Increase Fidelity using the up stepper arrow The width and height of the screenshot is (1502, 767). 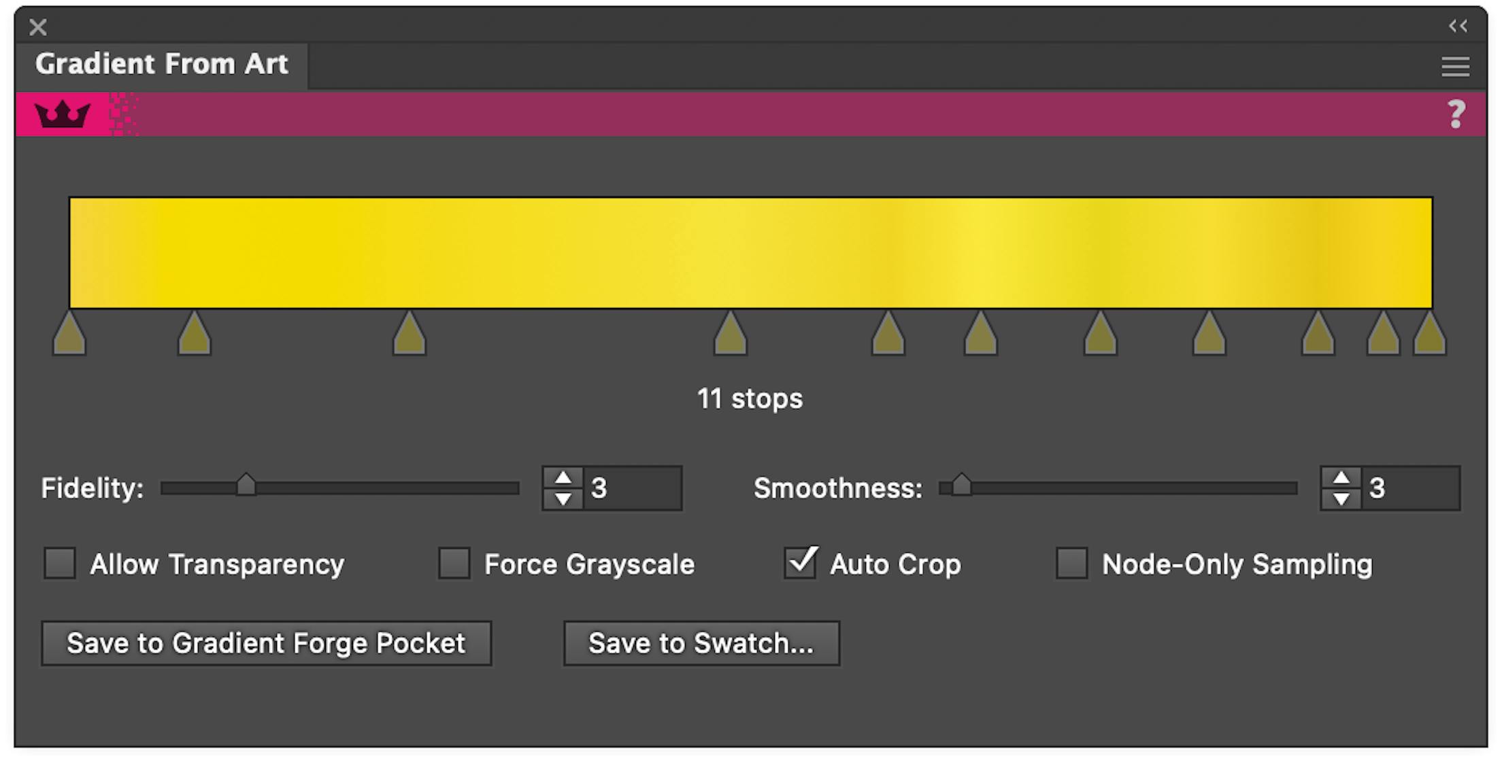coord(563,477)
